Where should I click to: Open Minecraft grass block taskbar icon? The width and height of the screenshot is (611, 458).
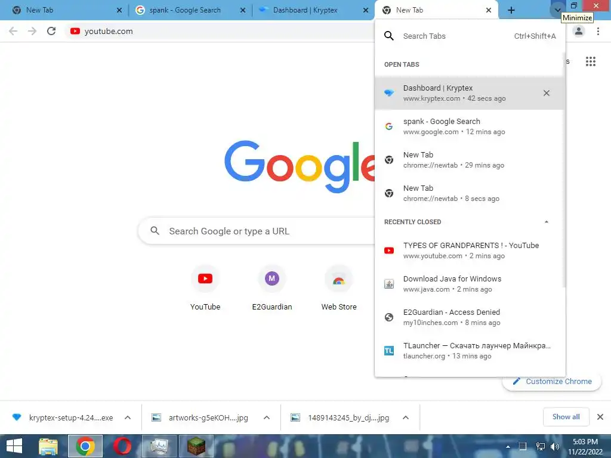[196, 446]
